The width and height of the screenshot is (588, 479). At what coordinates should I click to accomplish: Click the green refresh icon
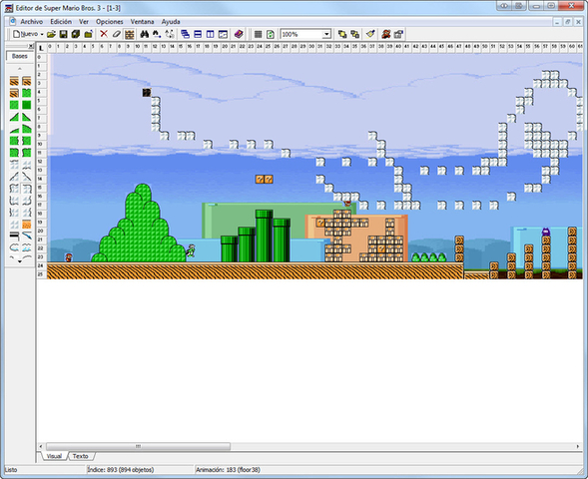coord(270,34)
